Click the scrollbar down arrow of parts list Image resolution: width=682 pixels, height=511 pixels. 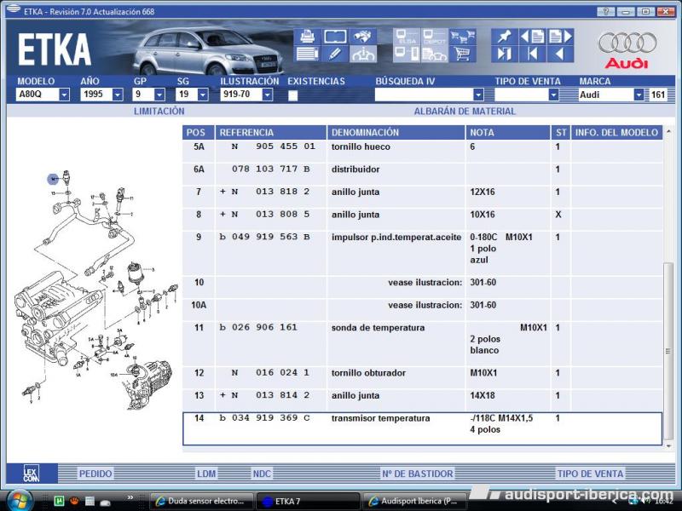tap(668, 446)
